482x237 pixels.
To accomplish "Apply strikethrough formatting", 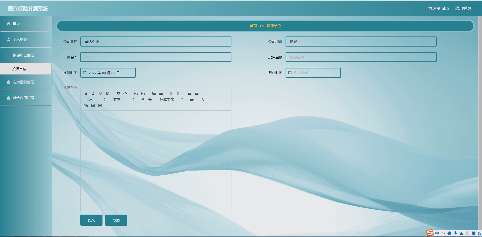I will point(107,93).
